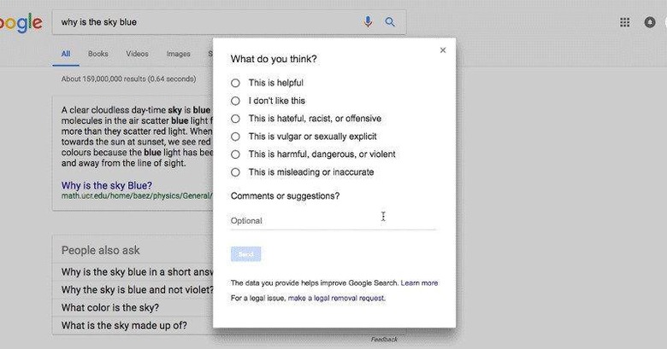This screenshot has height=349, width=667.
Task: Click the "About 159,000,000 results" text
Action: pos(128,79)
